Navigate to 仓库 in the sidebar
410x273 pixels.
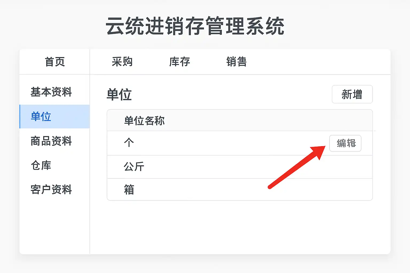[41, 166]
